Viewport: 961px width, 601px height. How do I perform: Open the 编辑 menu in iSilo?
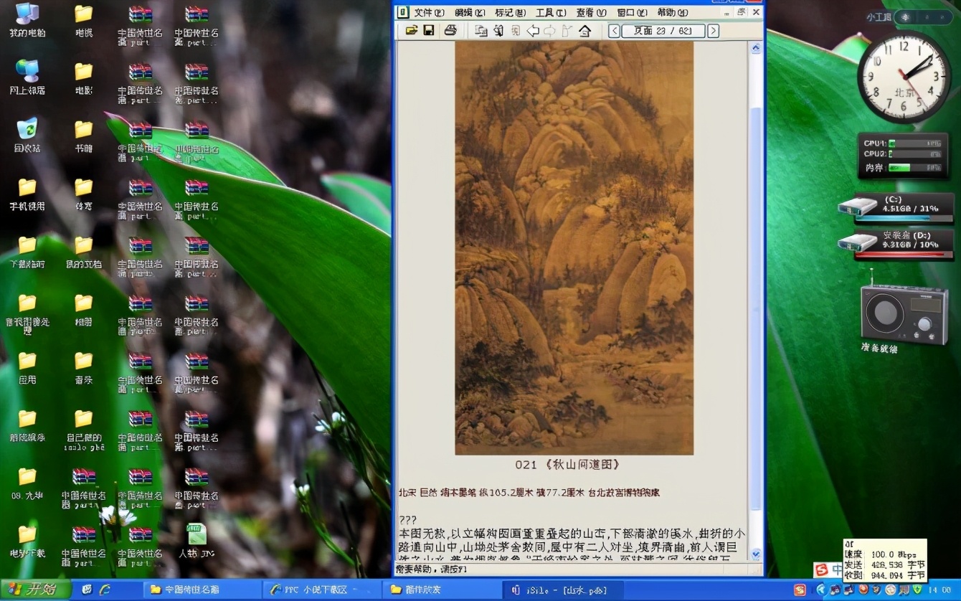(x=470, y=12)
